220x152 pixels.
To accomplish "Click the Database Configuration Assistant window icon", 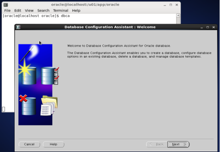I will pyautogui.click(x=18, y=27).
